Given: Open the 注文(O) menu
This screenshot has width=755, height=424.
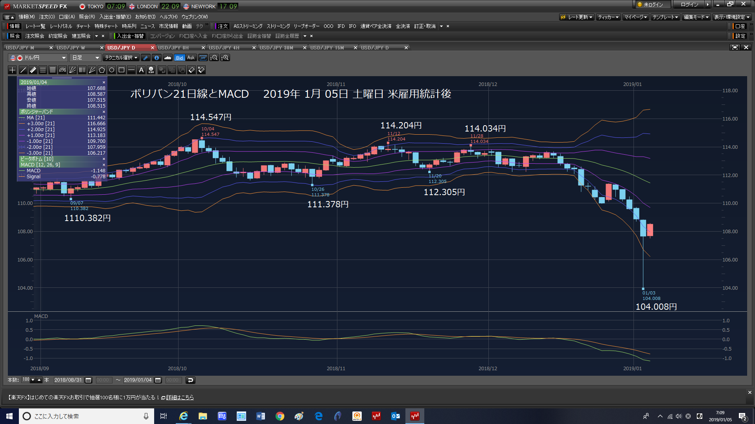Looking at the screenshot, I should [47, 17].
